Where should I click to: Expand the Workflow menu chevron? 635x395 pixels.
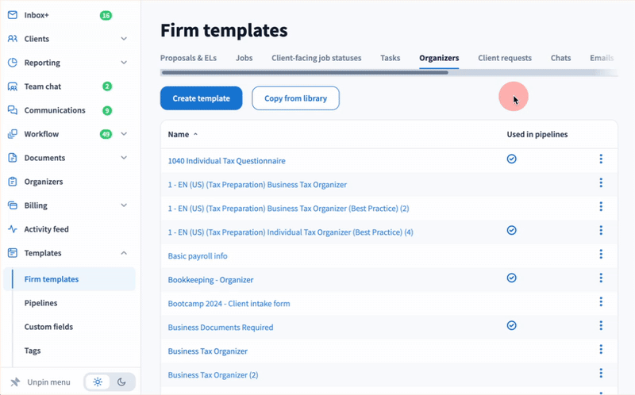click(x=124, y=134)
